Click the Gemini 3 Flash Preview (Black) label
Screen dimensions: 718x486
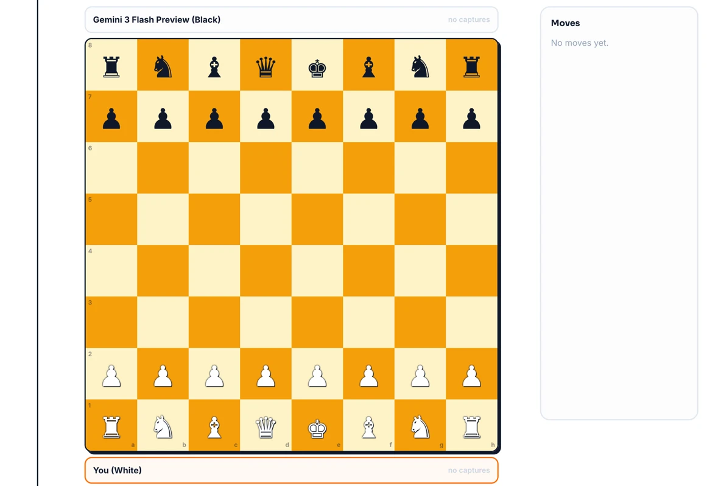coord(157,19)
